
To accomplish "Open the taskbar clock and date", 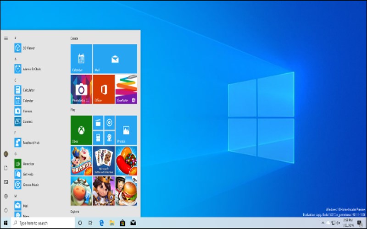I will tap(348, 223).
